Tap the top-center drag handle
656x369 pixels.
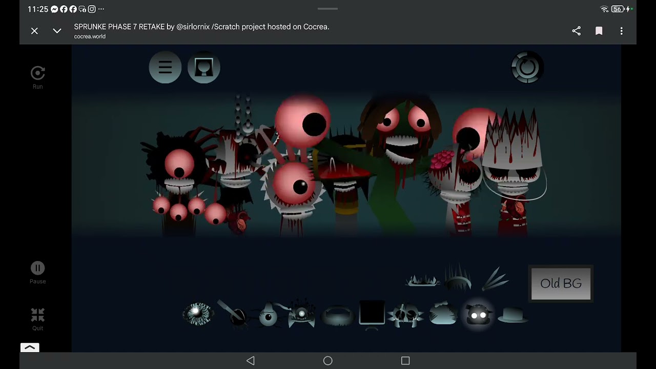327,8
